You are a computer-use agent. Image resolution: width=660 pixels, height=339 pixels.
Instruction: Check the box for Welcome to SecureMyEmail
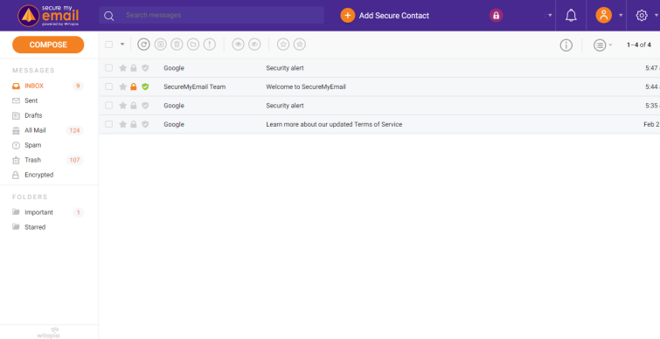coord(109,86)
